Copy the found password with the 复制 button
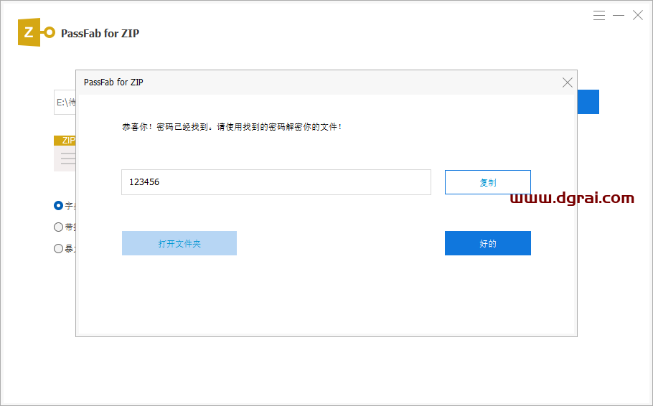 (488, 182)
